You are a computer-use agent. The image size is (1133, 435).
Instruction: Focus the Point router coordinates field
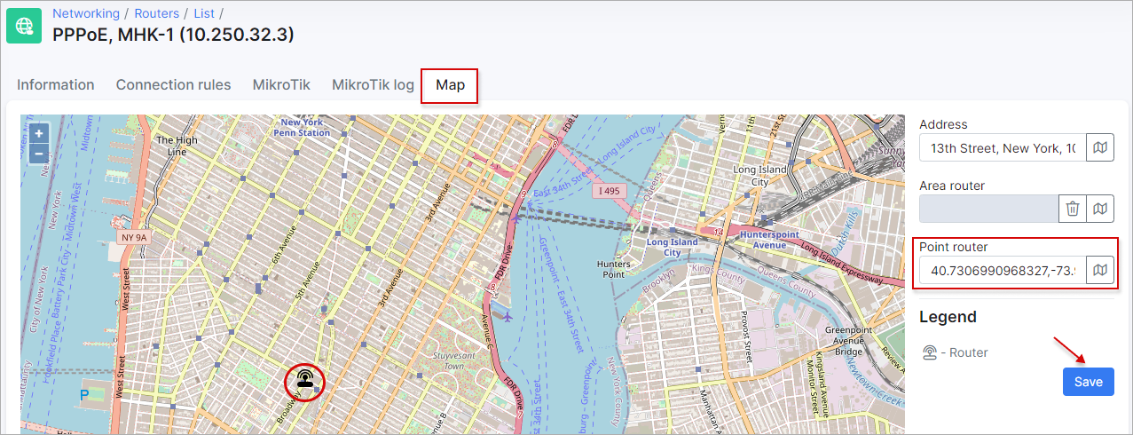1002,270
